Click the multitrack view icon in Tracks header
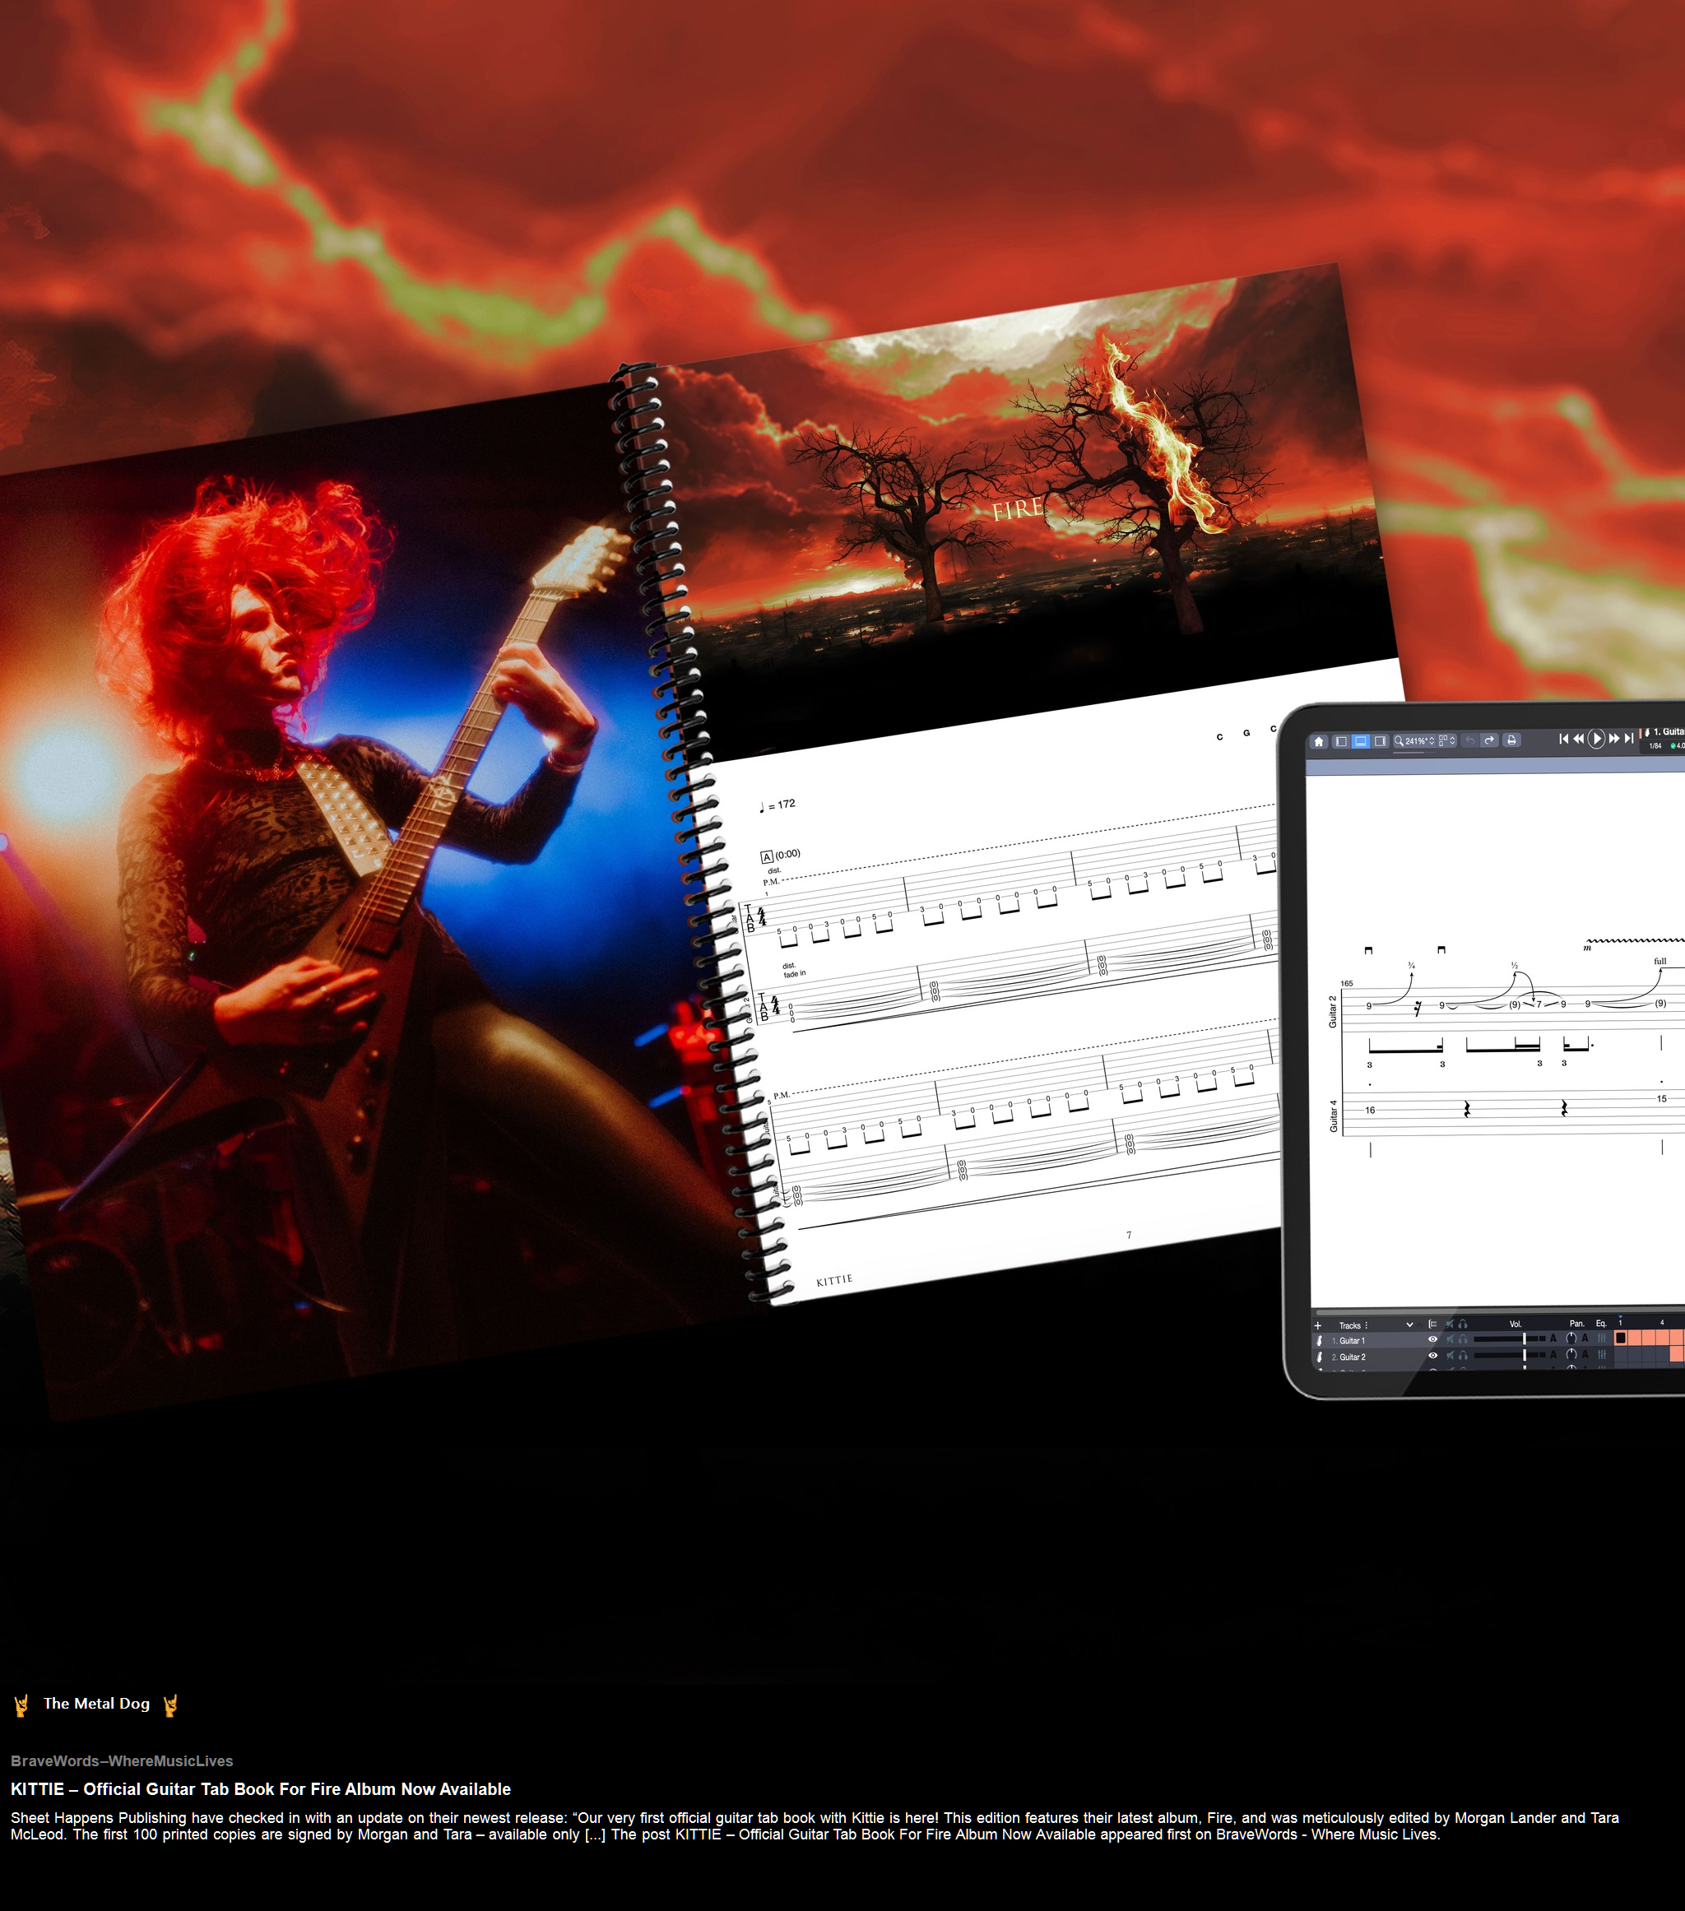The width and height of the screenshot is (1685, 1911). point(1433,1324)
